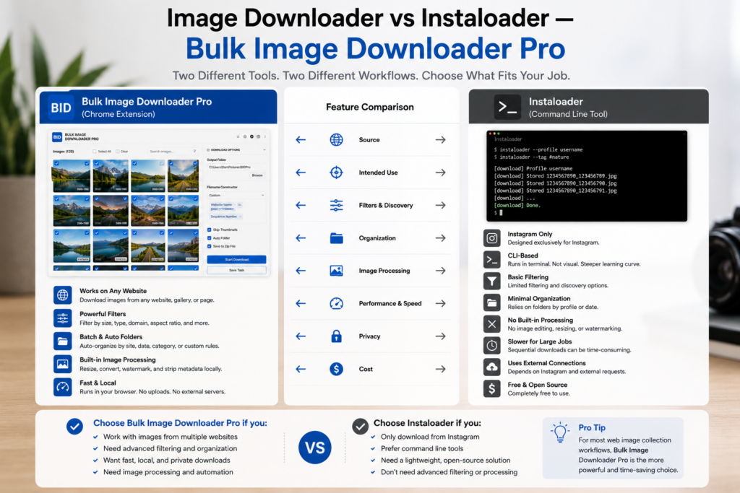Viewport: 740px width, 493px height.
Task: Click the "Prefer command line tools" bullet
Action: click(x=422, y=449)
